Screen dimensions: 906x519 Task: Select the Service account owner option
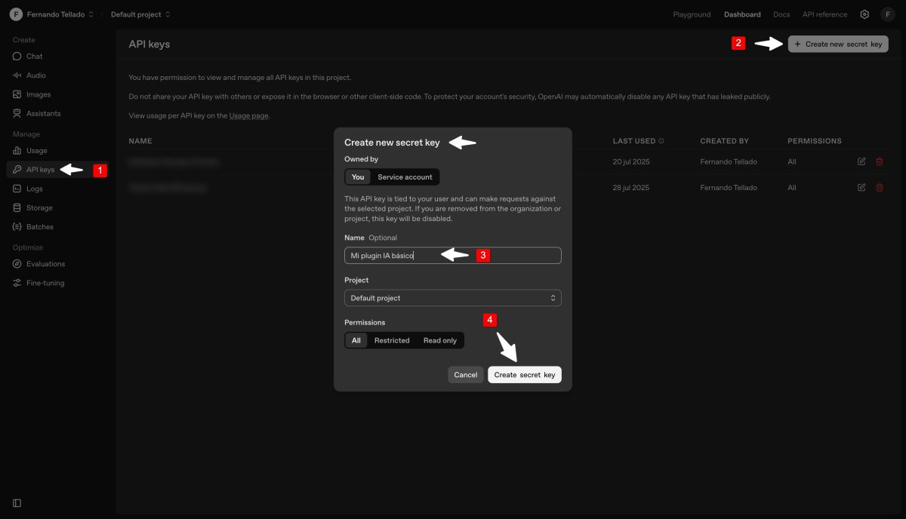click(405, 177)
